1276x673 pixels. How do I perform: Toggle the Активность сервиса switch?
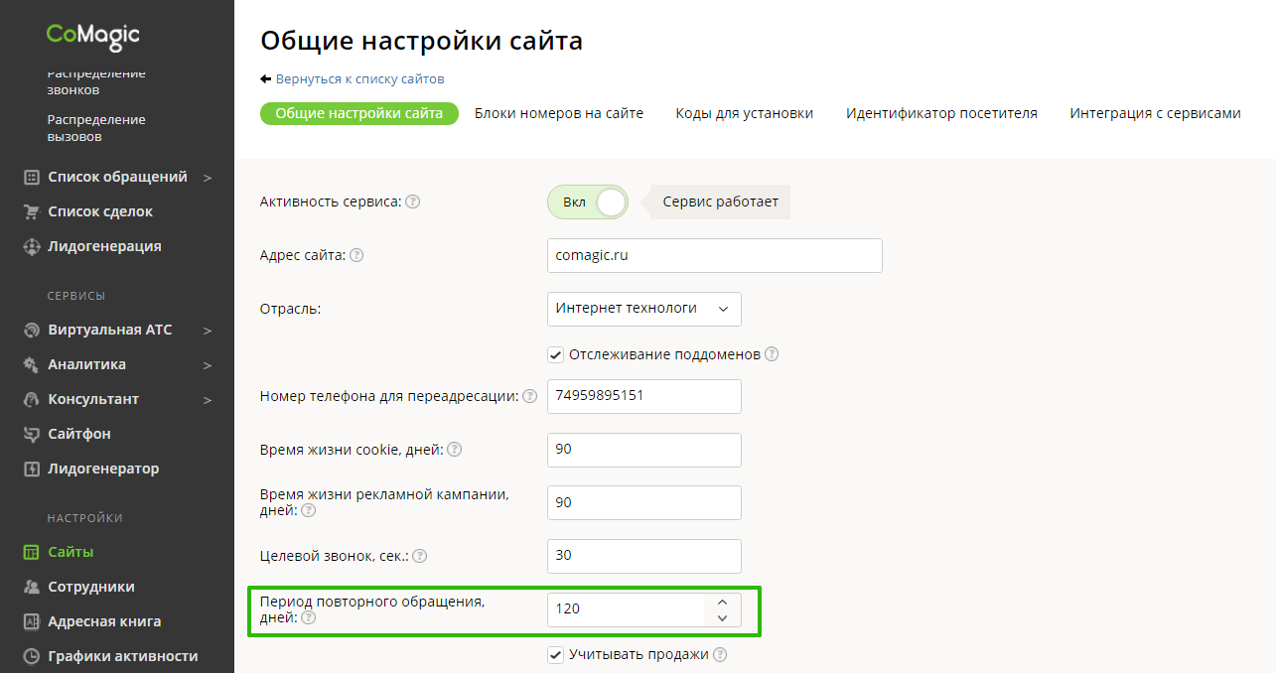click(588, 202)
